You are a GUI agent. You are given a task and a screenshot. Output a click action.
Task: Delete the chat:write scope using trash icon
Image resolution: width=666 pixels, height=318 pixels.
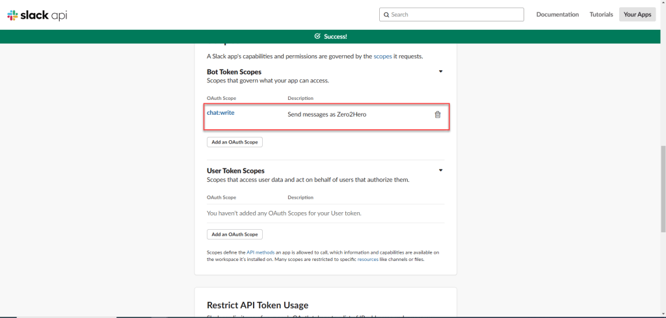point(437,115)
